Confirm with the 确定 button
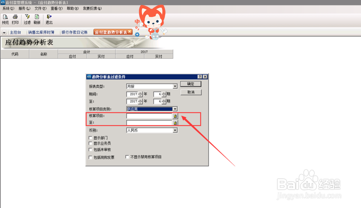This screenshot has height=208, width=361. [x=191, y=83]
